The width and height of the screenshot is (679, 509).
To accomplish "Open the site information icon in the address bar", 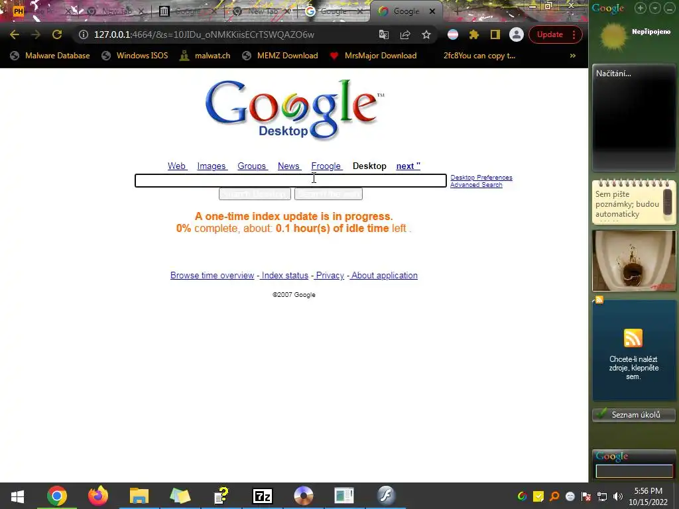I will [x=84, y=34].
